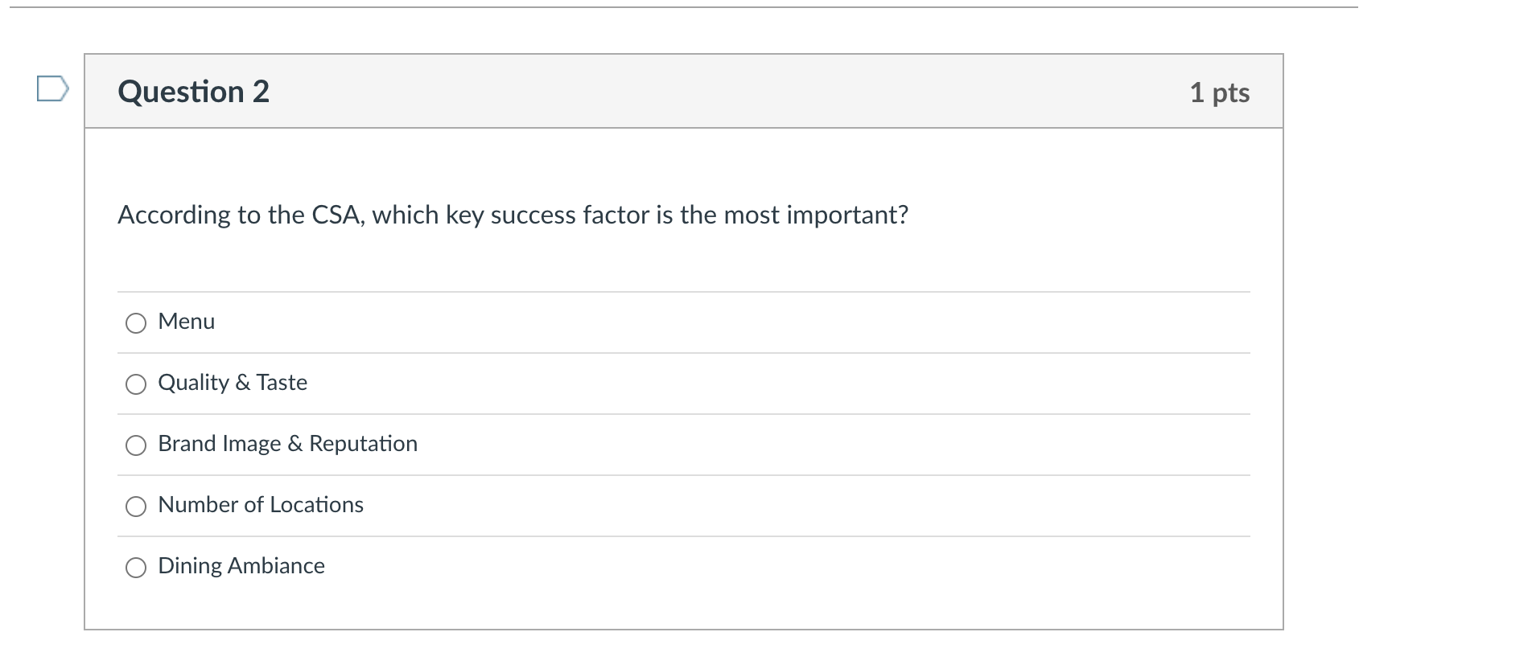Click the word 'Dining' in the answers
This screenshot has width=1532, height=669.
point(190,566)
